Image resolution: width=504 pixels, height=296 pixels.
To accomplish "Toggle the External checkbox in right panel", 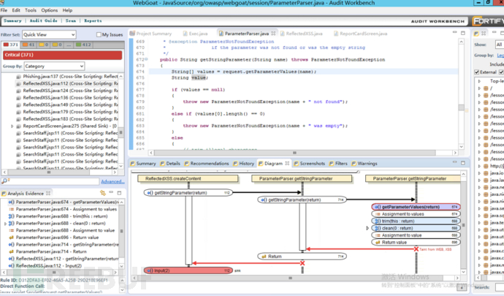I will [478, 72].
